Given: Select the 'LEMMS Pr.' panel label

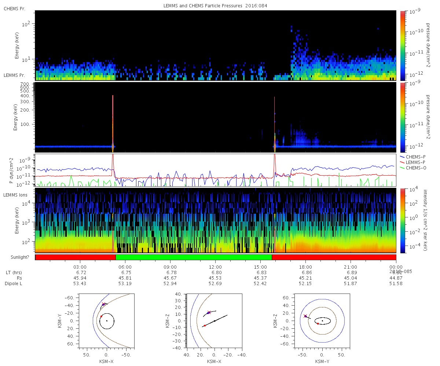Looking at the screenshot, I should click(x=14, y=75).
